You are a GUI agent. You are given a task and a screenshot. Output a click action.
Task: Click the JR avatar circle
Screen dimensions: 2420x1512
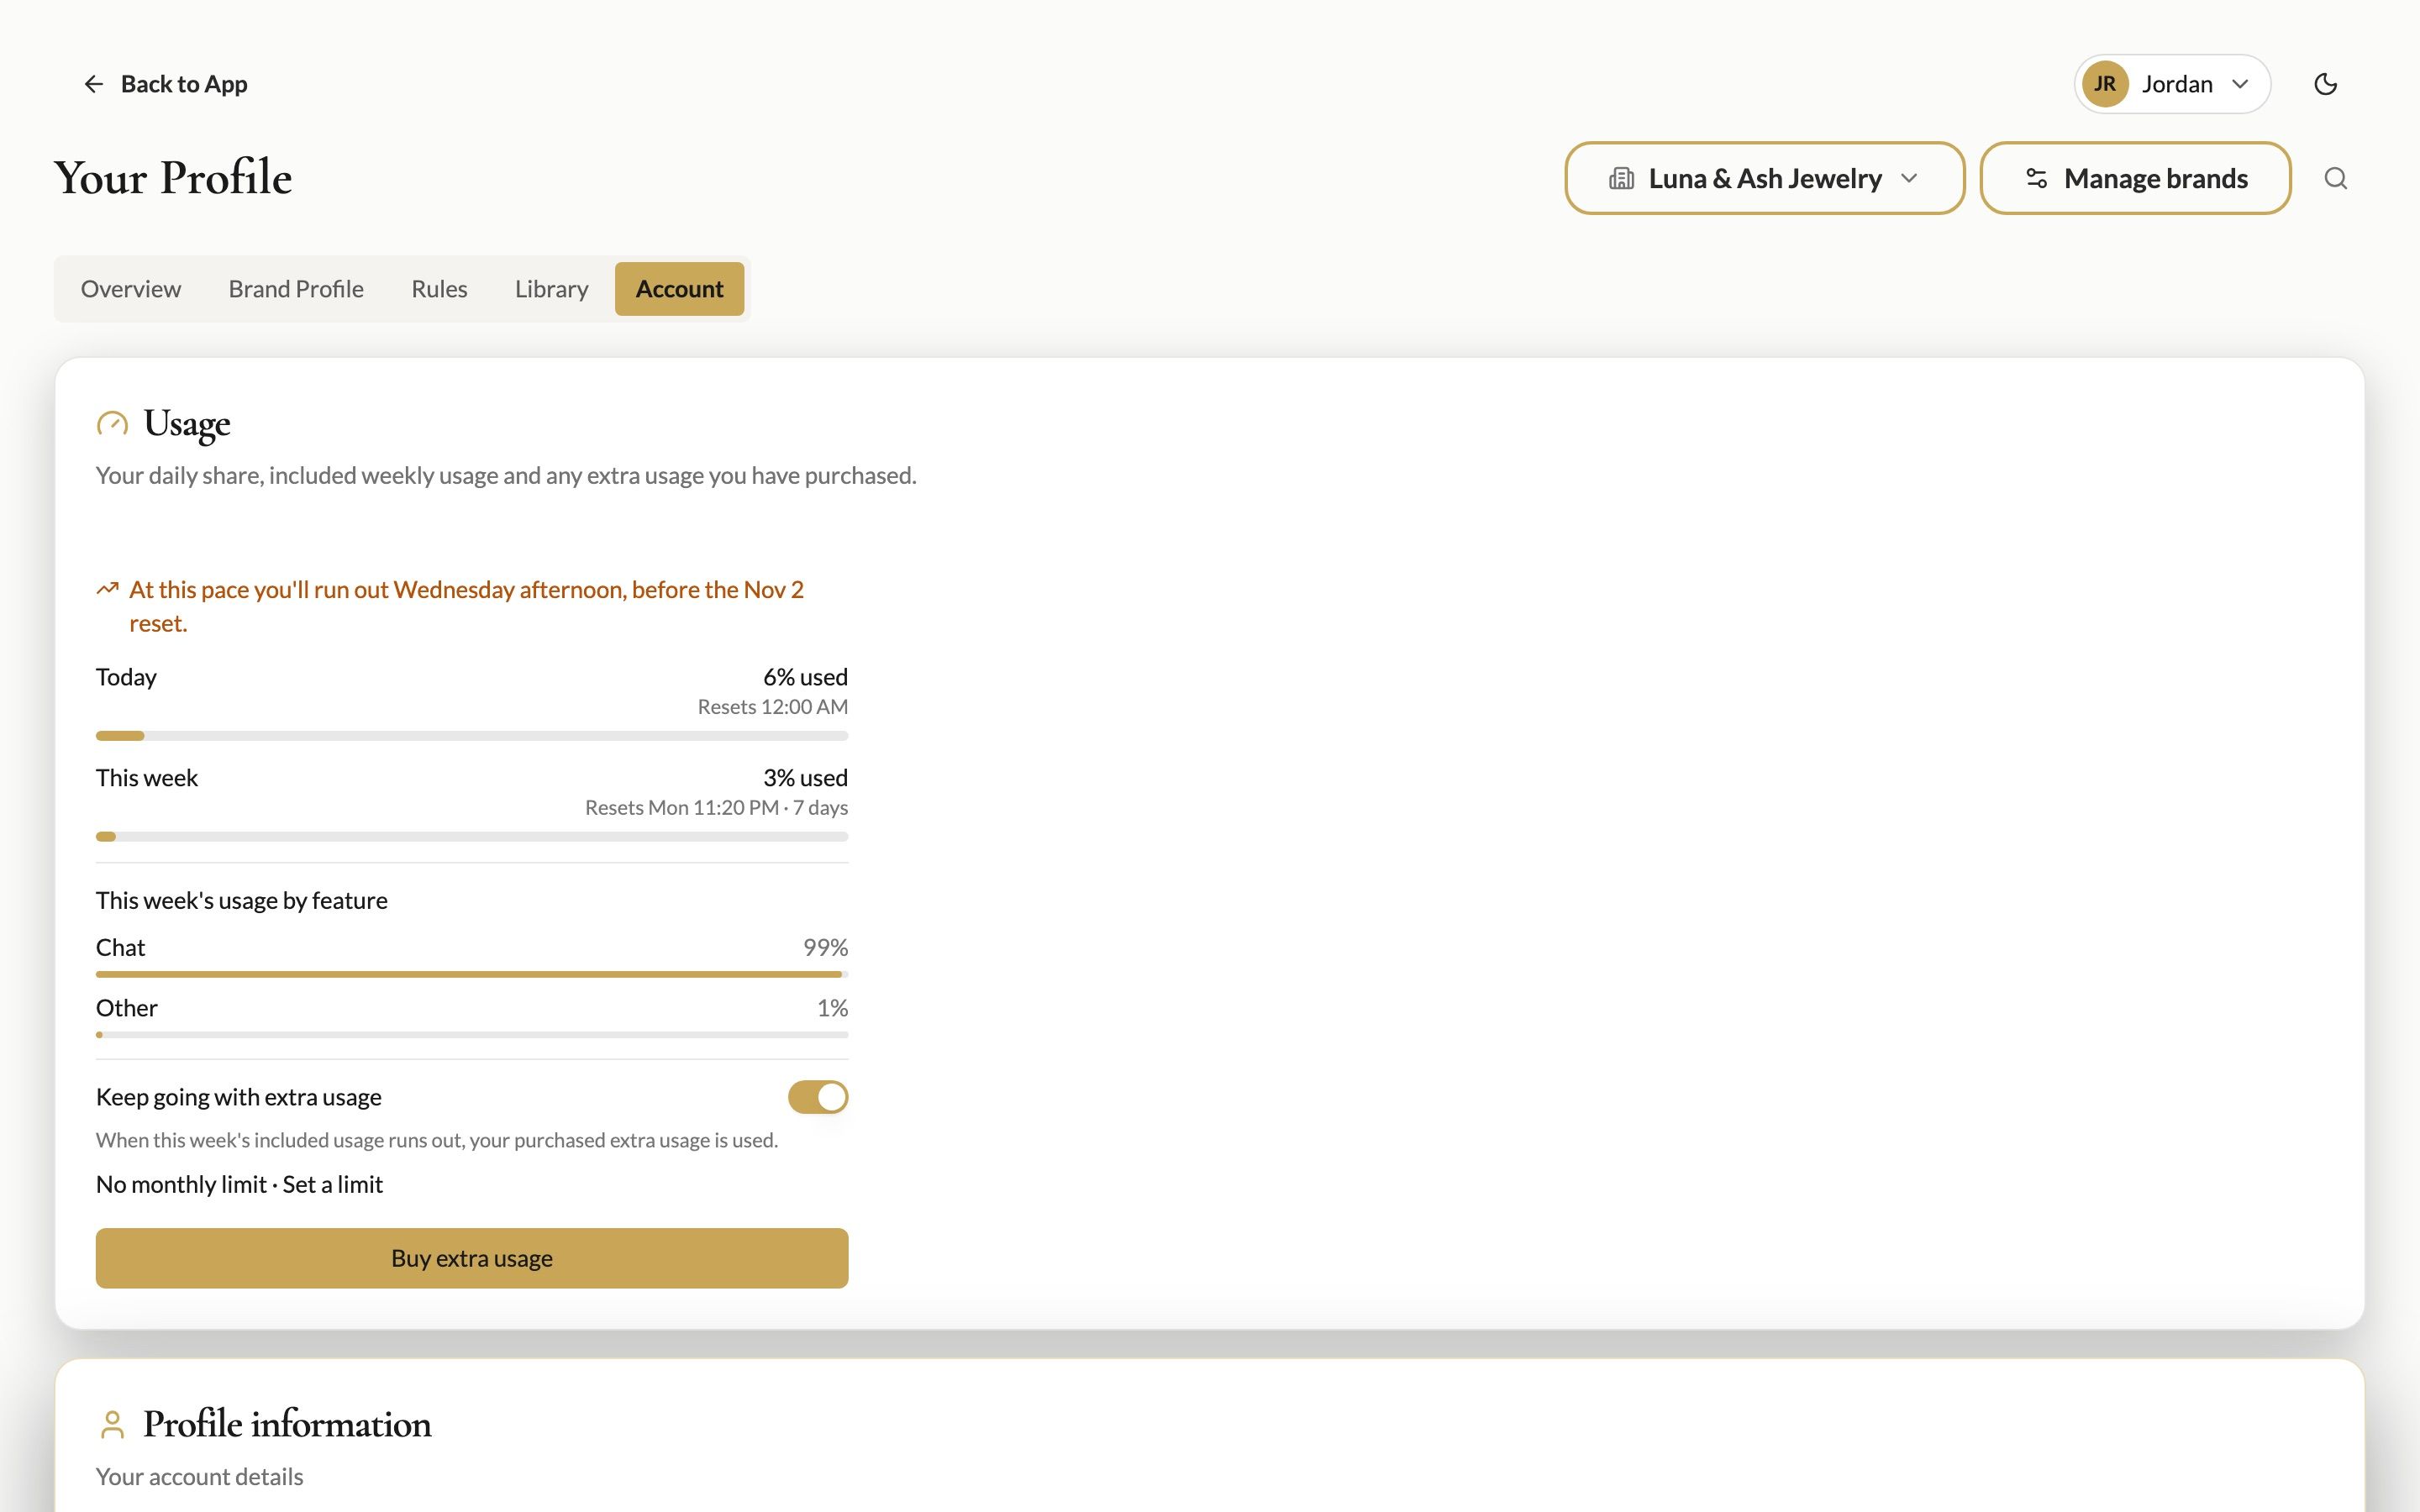click(2104, 84)
